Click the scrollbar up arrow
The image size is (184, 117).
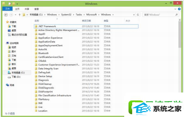click(180, 20)
